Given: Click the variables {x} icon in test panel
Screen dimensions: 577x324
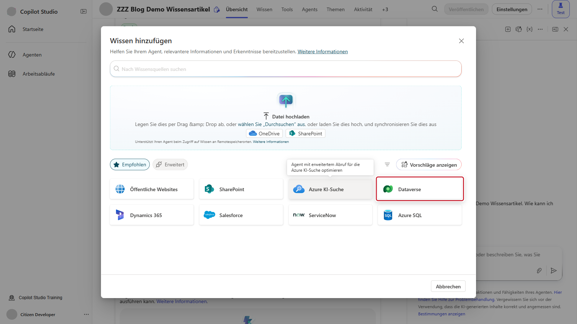Looking at the screenshot, I should (529, 29).
